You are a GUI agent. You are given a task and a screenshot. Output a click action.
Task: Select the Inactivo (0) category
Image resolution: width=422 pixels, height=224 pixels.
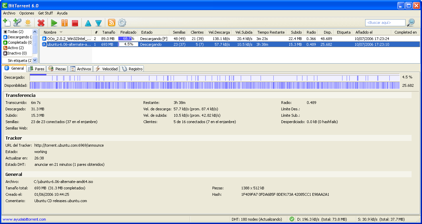(x=15, y=53)
